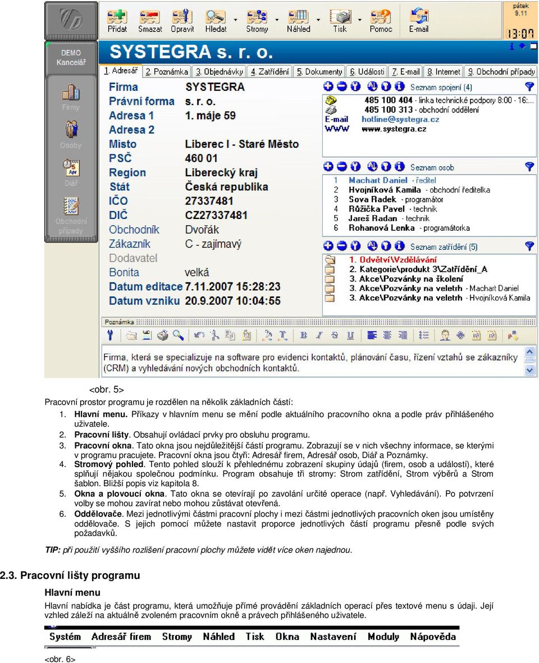Toggle underline formatting in note editor
Viewport: 539px width, 663px height.
coord(350,335)
